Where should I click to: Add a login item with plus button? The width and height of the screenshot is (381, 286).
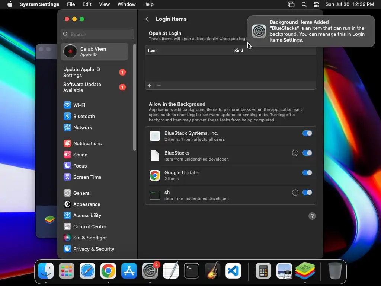tap(150, 85)
